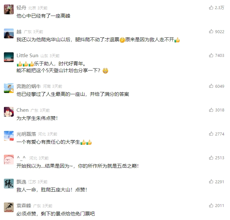230x220 pixels.
Task: Open 袁森峰's user profile link
Action: click(24, 206)
